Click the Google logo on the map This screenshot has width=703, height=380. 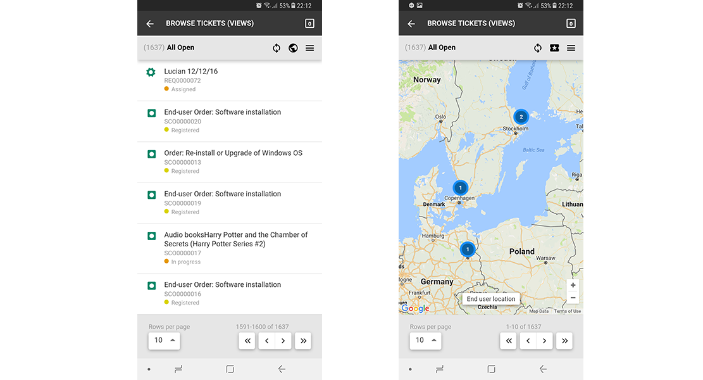tap(415, 308)
